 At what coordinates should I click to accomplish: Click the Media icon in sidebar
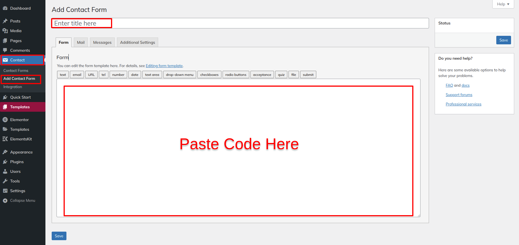pos(5,31)
